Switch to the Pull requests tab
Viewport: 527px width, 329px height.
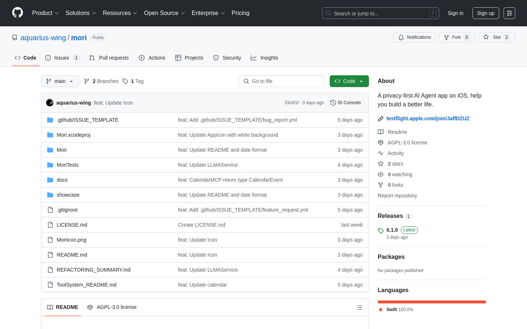click(109, 58)
